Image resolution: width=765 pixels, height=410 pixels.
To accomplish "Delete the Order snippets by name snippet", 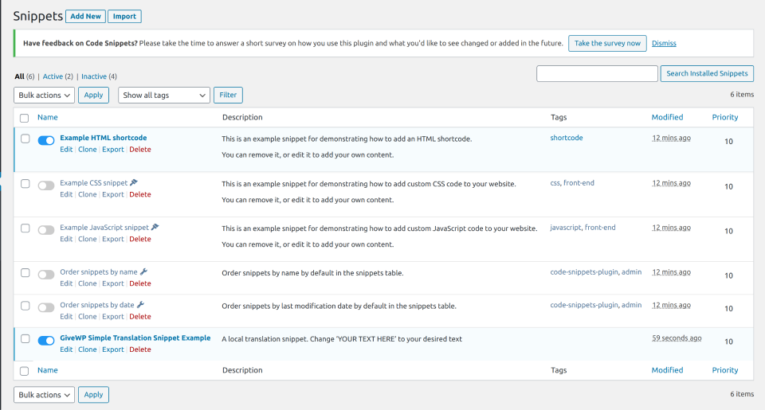I will (x=140, y=283).
